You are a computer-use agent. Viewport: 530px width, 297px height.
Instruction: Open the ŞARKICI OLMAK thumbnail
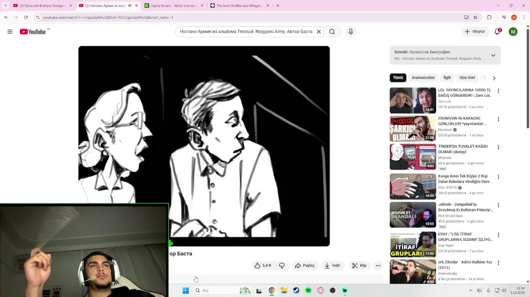pyautogui.click(x=413, y=129)
